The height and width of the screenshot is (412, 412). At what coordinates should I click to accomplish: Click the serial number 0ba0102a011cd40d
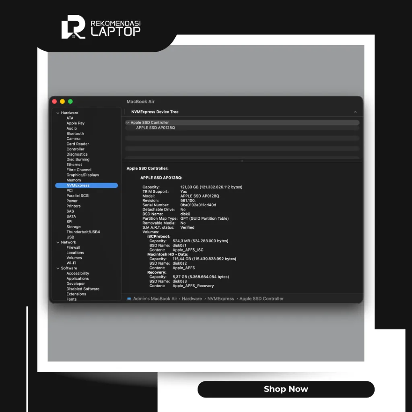pos(198,205)
